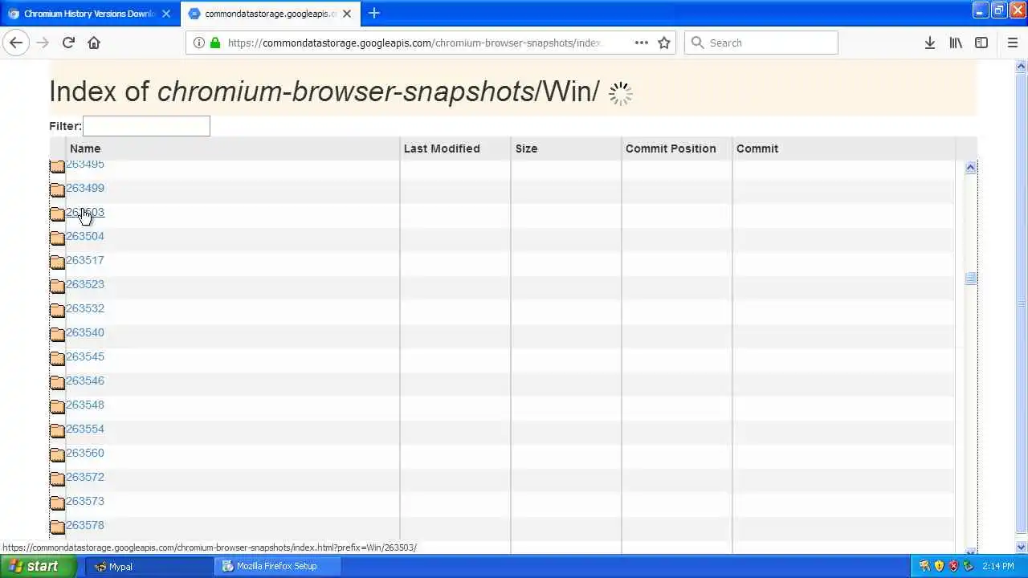Click the folder icon beside 263578
The height and width of the screenshot is (578, 1028).
pos(57,527)
